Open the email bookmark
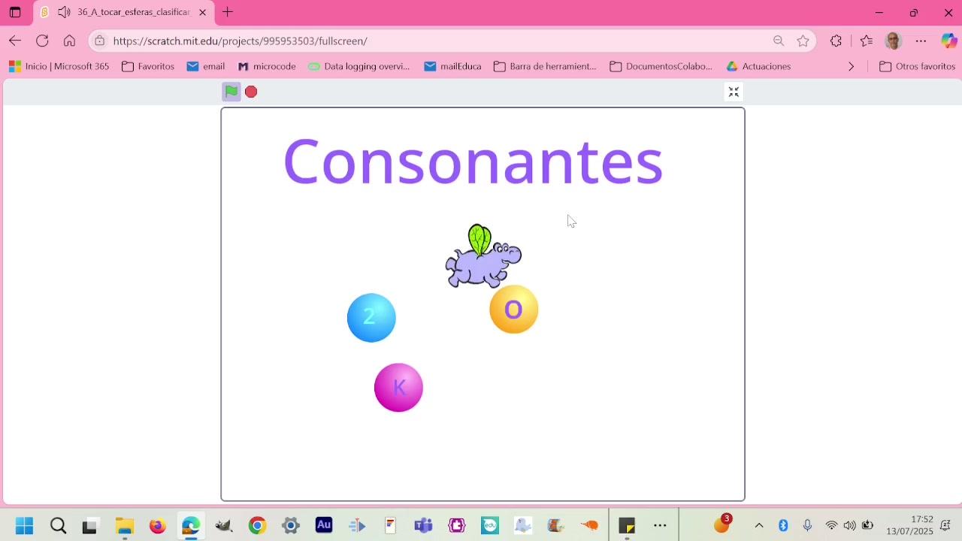 206,66
